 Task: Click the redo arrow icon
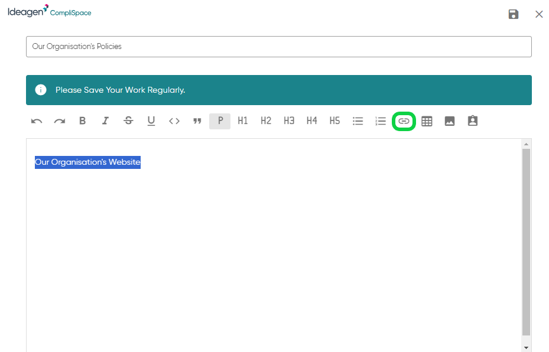(60, 121)
